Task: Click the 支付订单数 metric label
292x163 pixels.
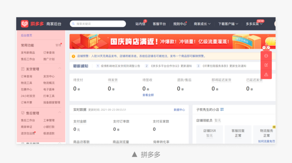Action: (121, 122)
